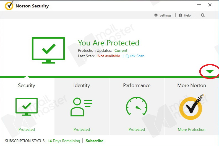Open the Performance tab
Screen dimensions: 219x146
137,85
